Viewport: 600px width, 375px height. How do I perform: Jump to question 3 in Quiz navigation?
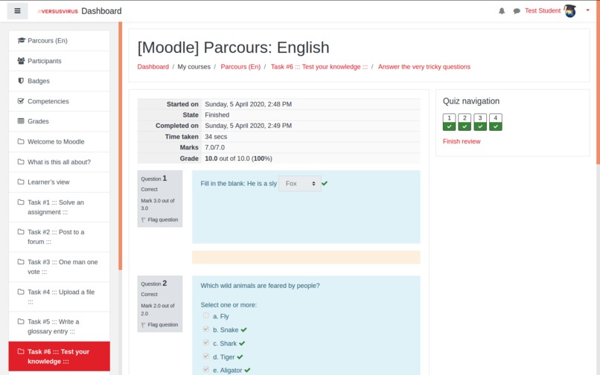pos(480,122)
